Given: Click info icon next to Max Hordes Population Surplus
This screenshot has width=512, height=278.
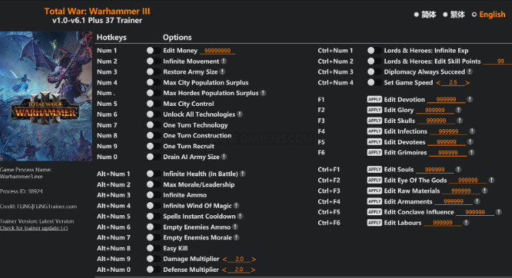Looking at the screenshot, I should click(264, 93).
